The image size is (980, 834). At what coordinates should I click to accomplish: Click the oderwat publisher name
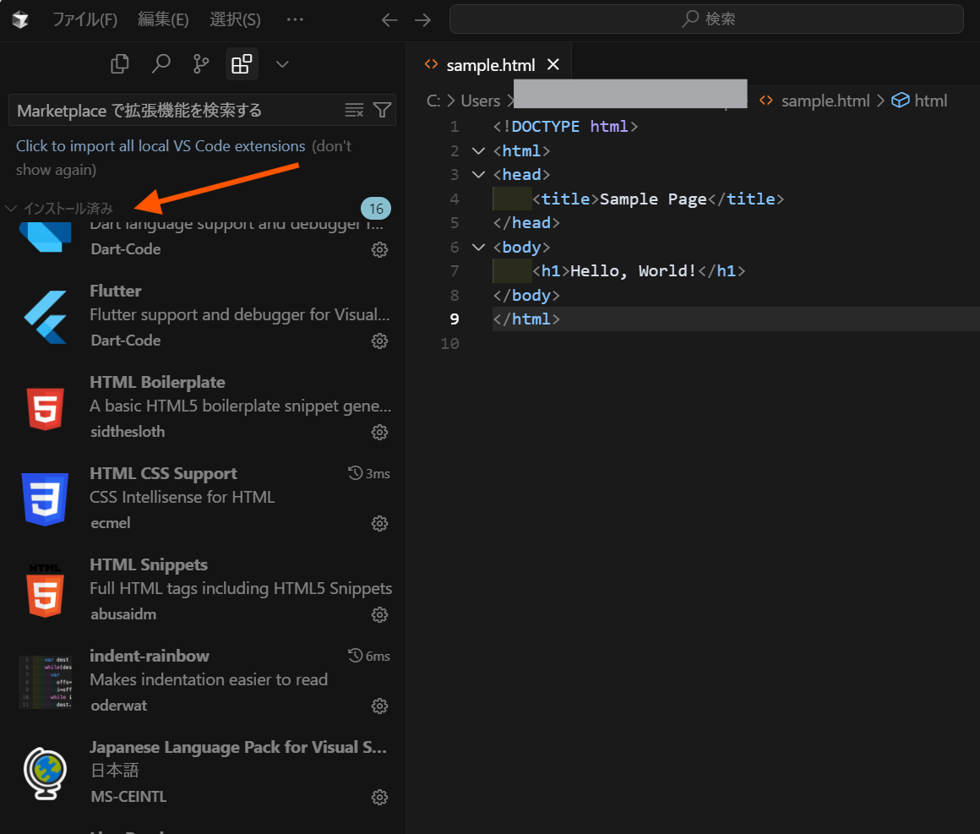click(x=119, y=706)
